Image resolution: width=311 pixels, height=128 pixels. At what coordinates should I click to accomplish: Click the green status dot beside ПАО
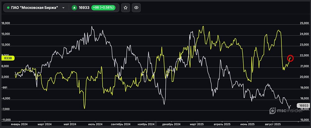[8, 8]
